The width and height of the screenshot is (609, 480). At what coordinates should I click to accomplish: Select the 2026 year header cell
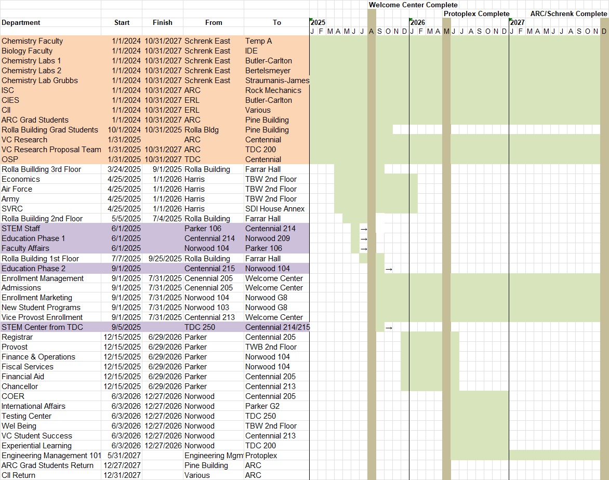click(x=417, y=23)
